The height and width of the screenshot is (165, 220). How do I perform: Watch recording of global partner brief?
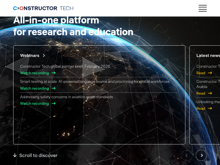click(34, 73)
